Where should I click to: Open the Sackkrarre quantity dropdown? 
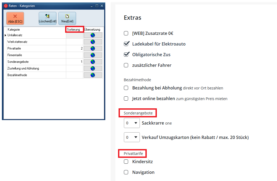(132, 123)
